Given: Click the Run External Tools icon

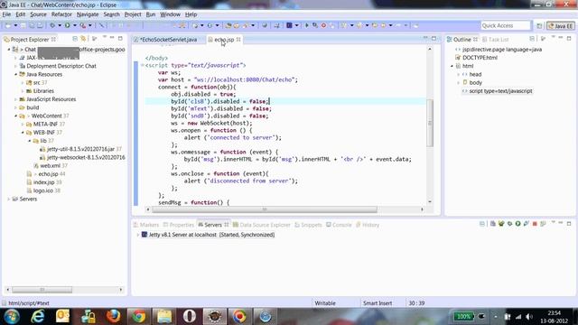Looking at the screenshot, I should pos(83,25).
